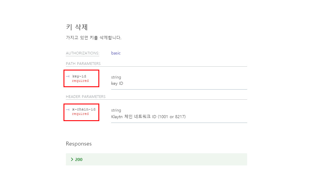This screenshot has height=194, width=316.
Task: Expand the 200 response chevron
Action: click(x=72, y=159)
